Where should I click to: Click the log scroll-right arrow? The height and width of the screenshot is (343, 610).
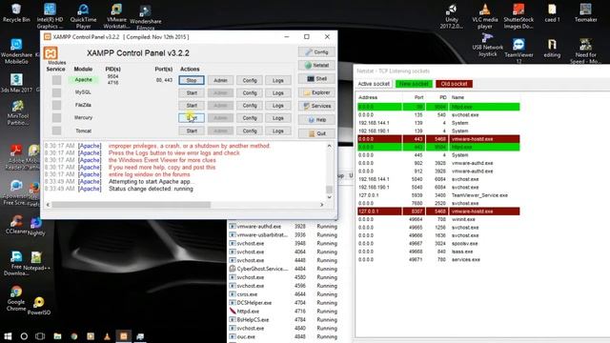(x=322, y=205)
